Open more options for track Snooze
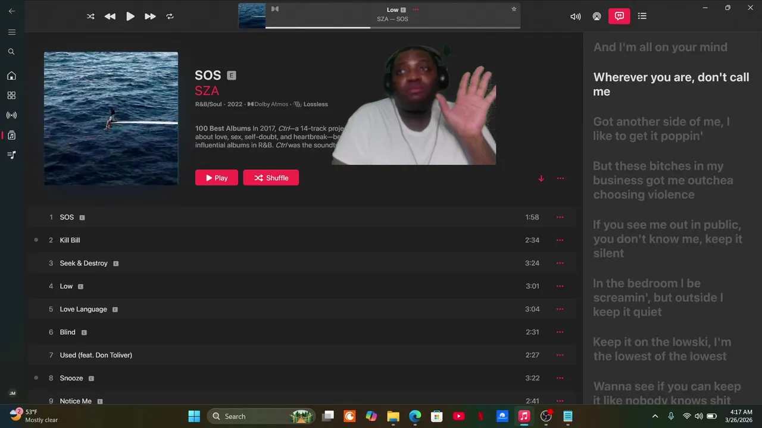Image resolution: width=762 pixels, height=428 pixels. (560, 378)
